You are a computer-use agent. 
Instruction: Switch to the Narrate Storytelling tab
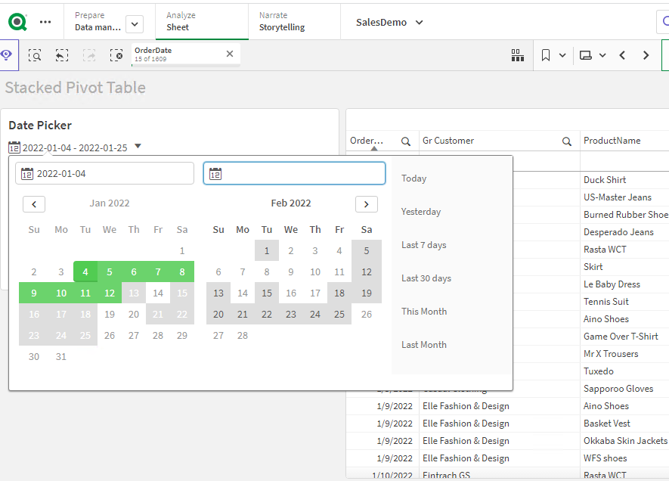[x=282, y=21]
